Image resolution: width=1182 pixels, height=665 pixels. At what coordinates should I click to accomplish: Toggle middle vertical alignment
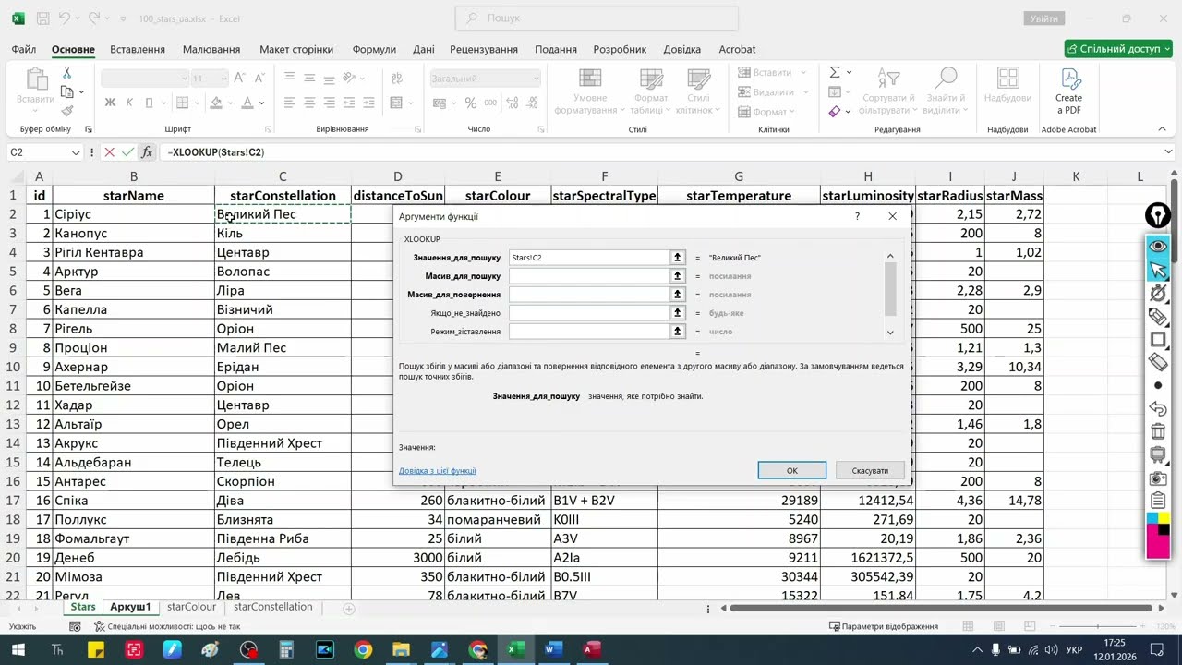click(x=310, y=78)
